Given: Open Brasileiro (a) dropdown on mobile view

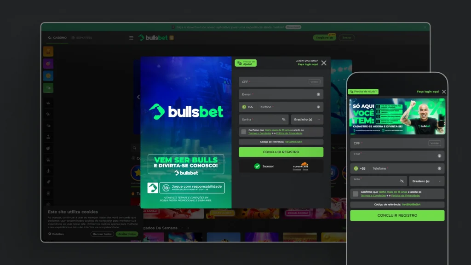Looking at the screenshot, I should point(426,181).
